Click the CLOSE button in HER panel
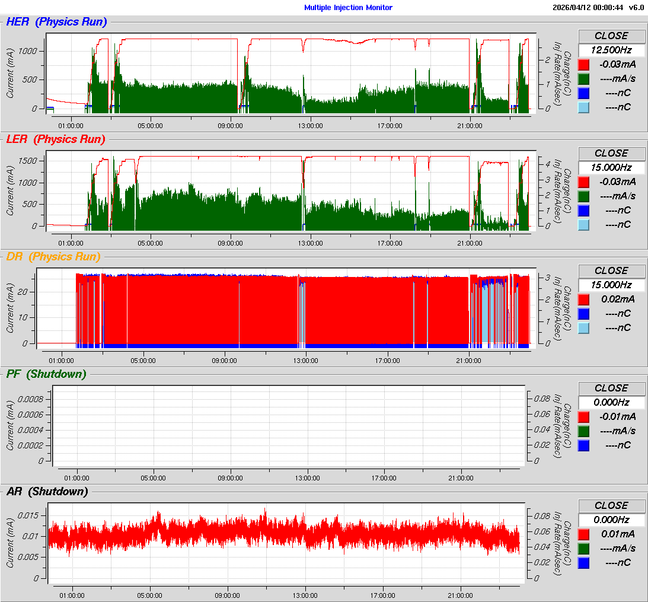 tap(611, 36)
